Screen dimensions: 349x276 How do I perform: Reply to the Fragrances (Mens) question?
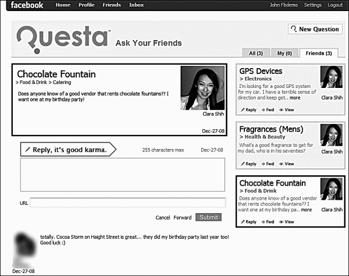pos(248,164)
